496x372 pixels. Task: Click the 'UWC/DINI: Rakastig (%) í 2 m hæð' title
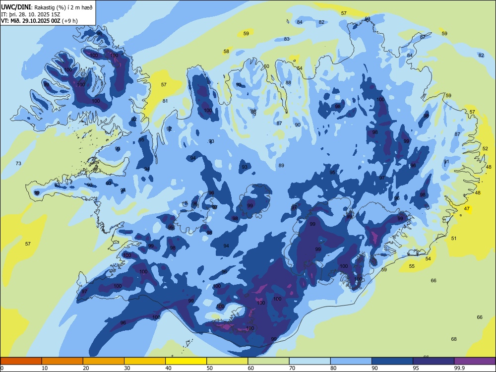point(47,7)
